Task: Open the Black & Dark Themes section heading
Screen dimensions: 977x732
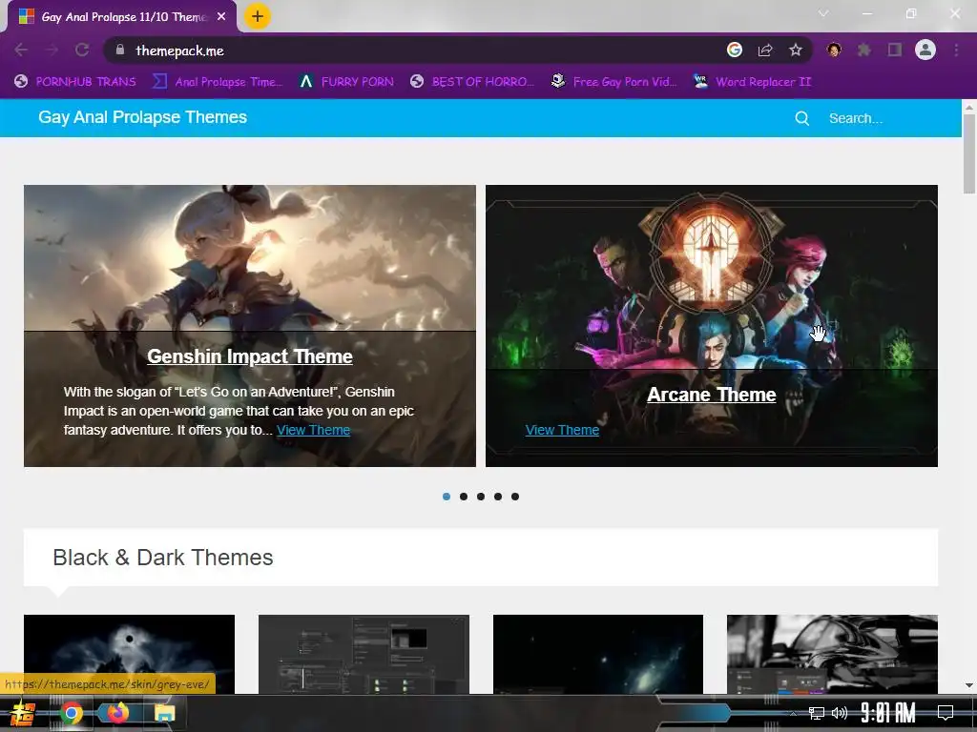Action: tap(162, 558)
